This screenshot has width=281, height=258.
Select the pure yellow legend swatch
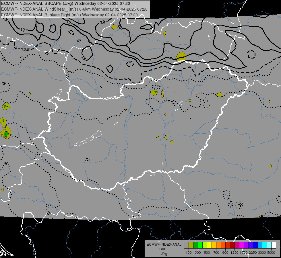tap(209, 245)
